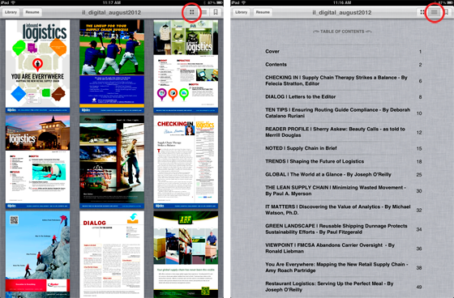Open contents page thumbnail with hotel building photo

click(37, 162)
